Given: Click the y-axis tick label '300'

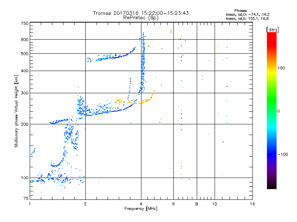Looking at the screenshot, I should 25,93.
